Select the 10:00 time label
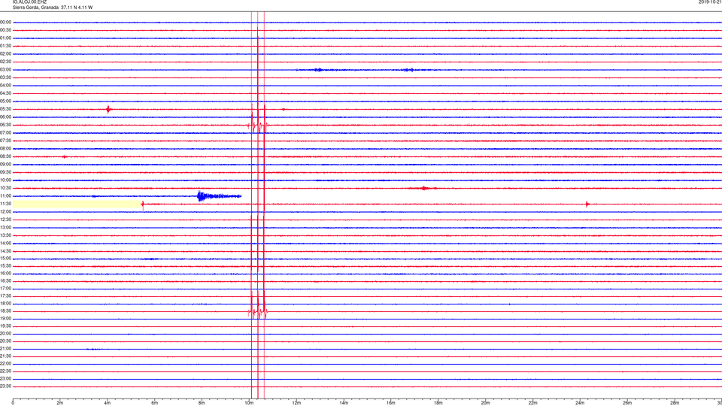The image size is (722, 406). [x=5, y=180]
